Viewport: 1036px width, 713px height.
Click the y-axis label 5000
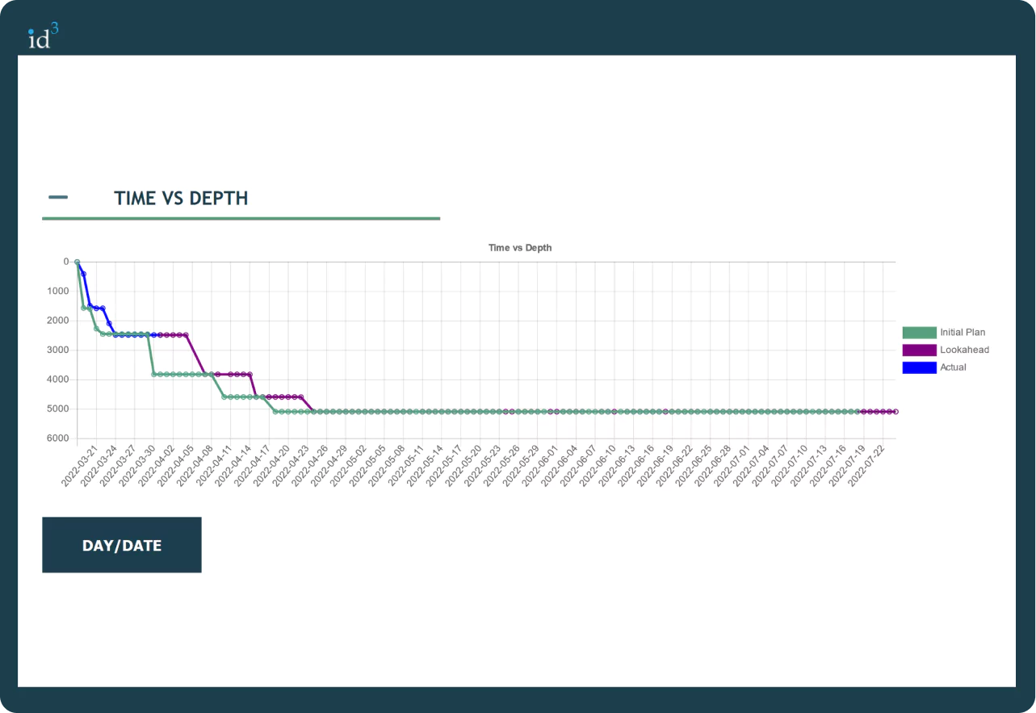59,409
